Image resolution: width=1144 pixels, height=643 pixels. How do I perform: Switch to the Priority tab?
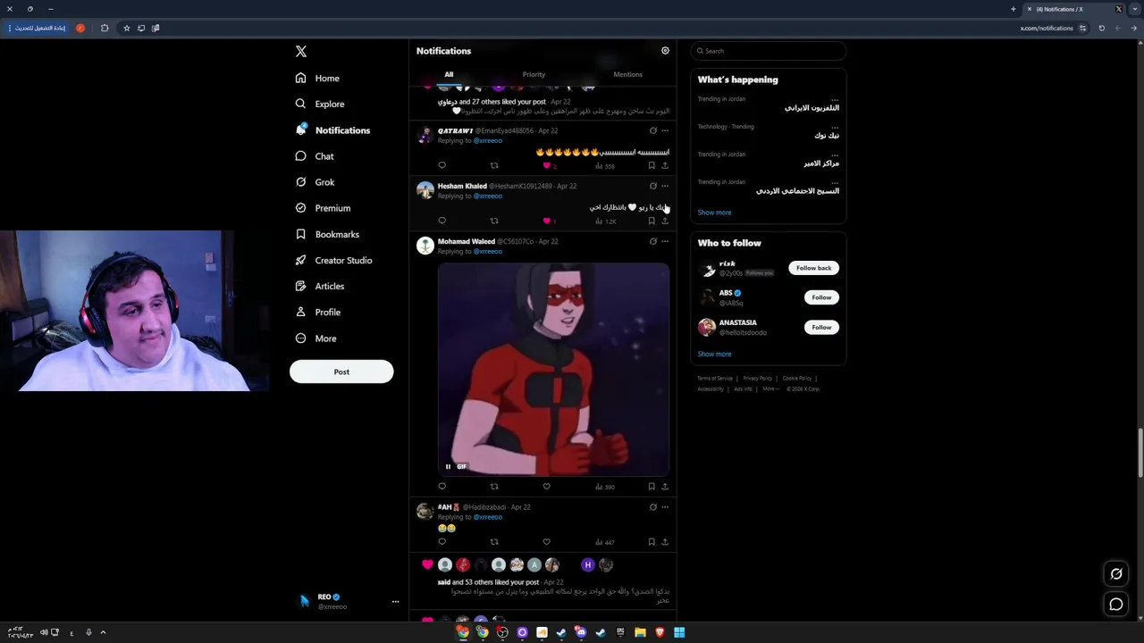pos(534,74)
